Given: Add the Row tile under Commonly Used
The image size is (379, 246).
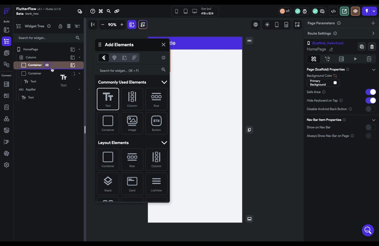Looking at the screenshot, I should 156,99.
